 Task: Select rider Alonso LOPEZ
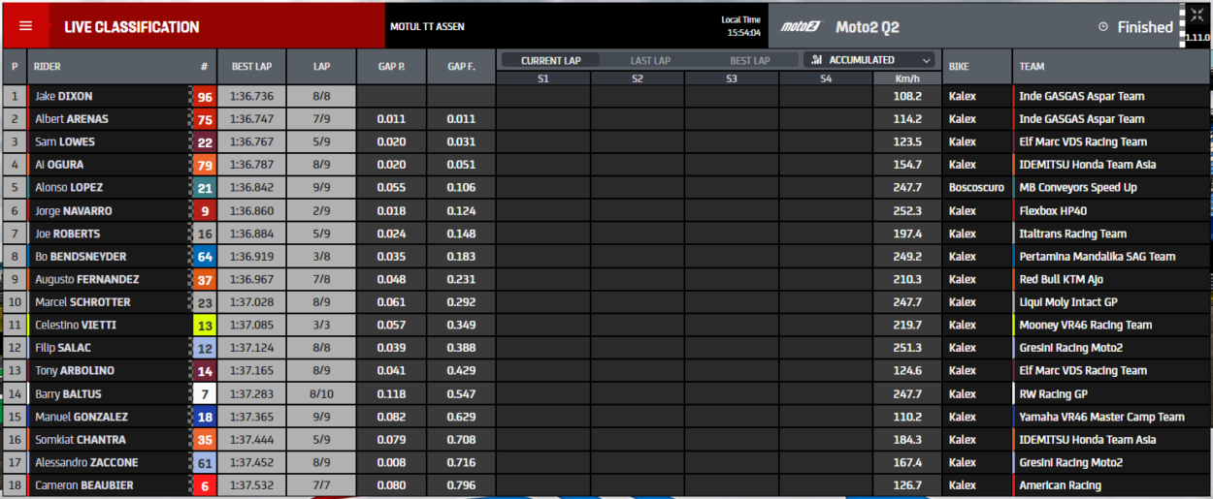(68, 187)
